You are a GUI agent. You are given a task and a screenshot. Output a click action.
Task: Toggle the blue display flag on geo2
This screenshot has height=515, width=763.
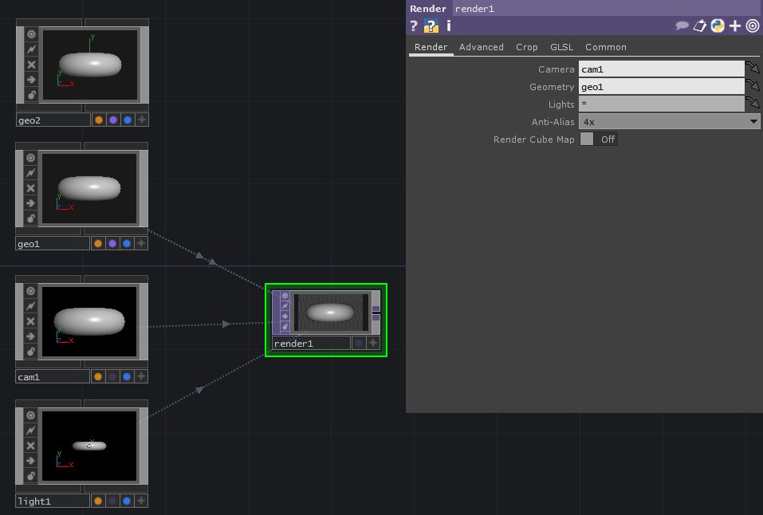coord(127,120)
